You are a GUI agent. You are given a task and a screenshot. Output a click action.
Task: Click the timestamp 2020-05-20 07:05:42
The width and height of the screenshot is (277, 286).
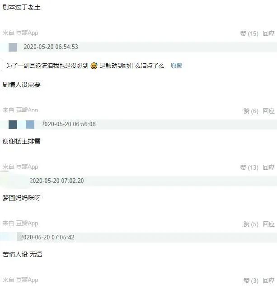point(47,237)
